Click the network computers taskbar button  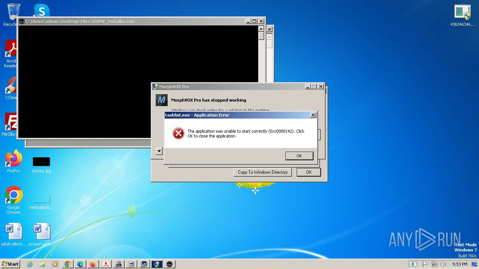click(119, 264)
